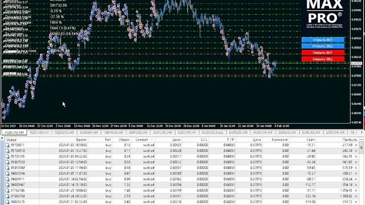The width and height of the screenshot is (365, 205).
Task: Select the USDCAD,H4 chart tab
Action: [x=163, y=133]
